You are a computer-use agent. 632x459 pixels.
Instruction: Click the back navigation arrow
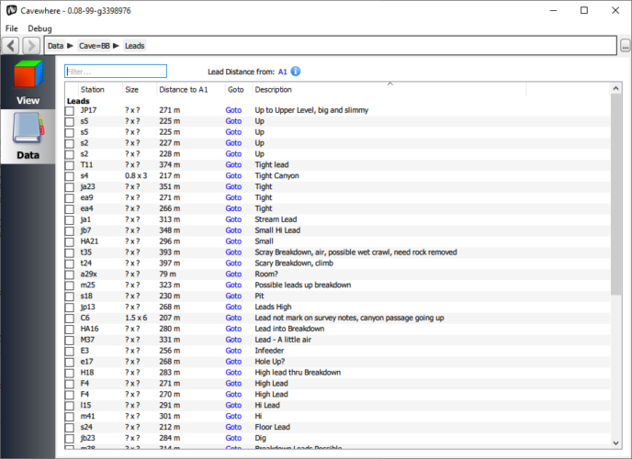(x=11, y=45)
